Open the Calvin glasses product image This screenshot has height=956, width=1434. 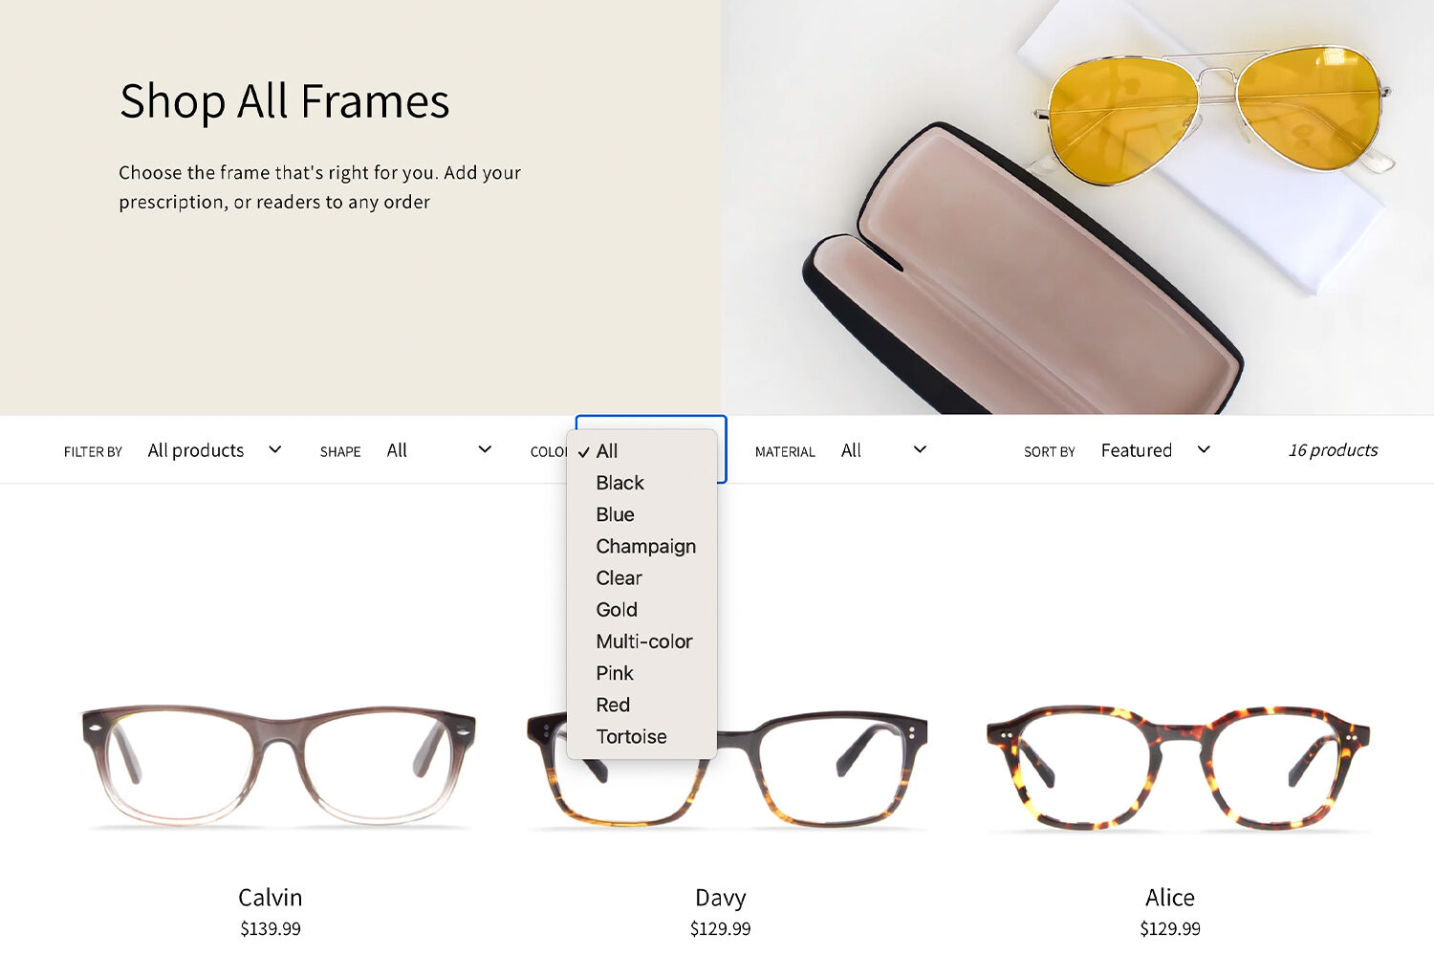pos(278,766)
